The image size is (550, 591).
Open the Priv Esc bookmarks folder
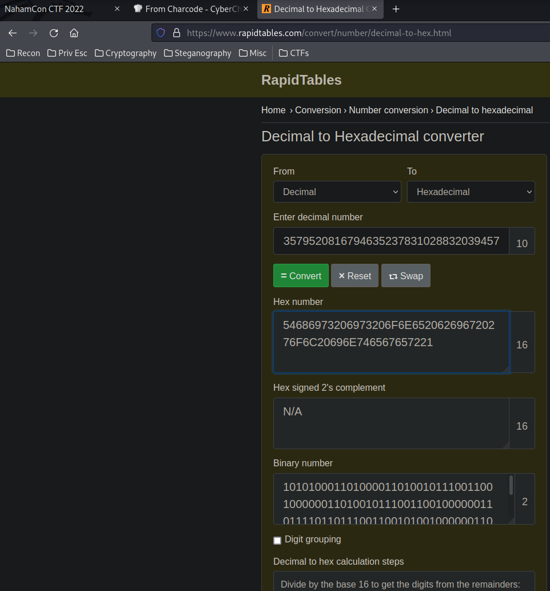(67, 53)
